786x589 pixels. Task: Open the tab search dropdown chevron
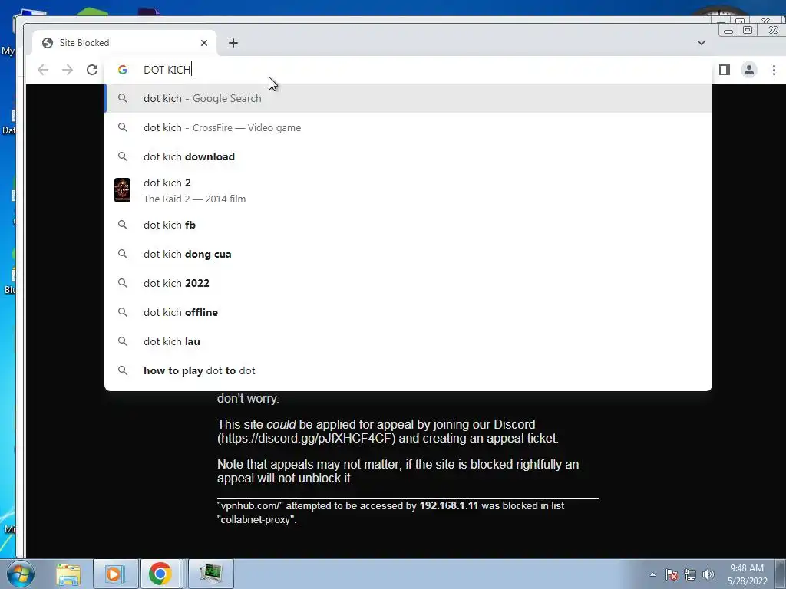click(702, 43)
